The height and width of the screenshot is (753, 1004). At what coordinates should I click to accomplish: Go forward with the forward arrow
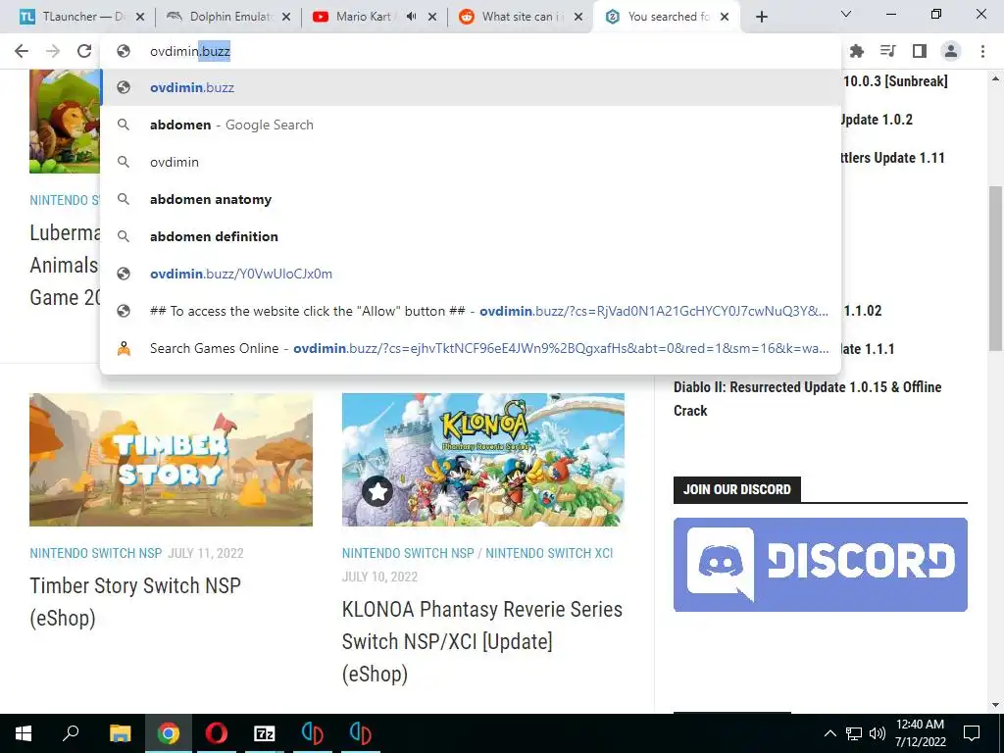(x=53, y=51)
